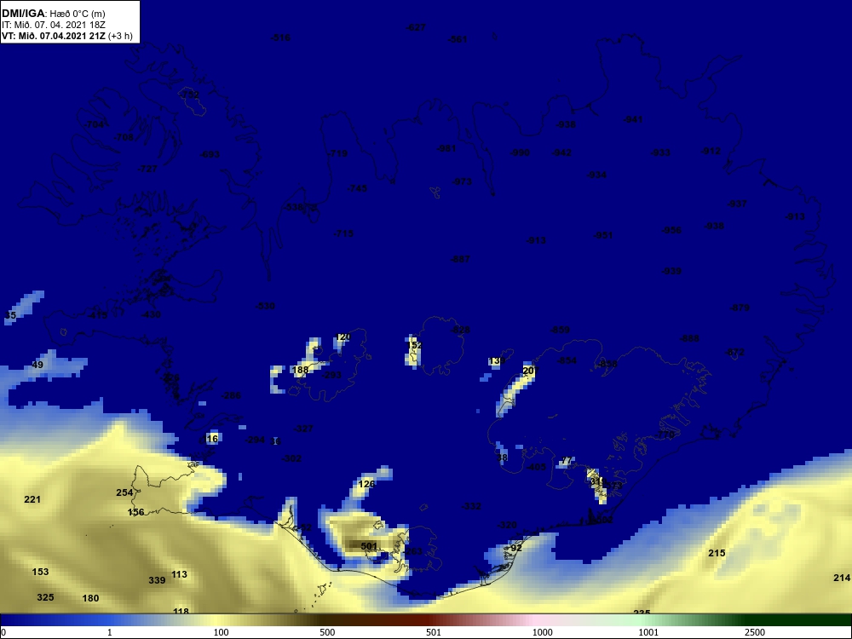Select the legend label 1001
The image size is (852, 639).
[x=648, y=632]
